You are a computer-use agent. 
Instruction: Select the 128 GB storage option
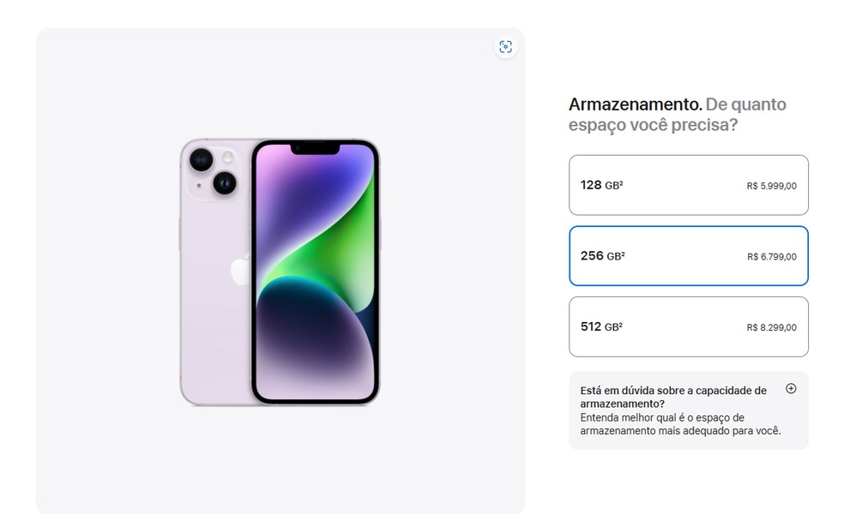coord(688,185)
